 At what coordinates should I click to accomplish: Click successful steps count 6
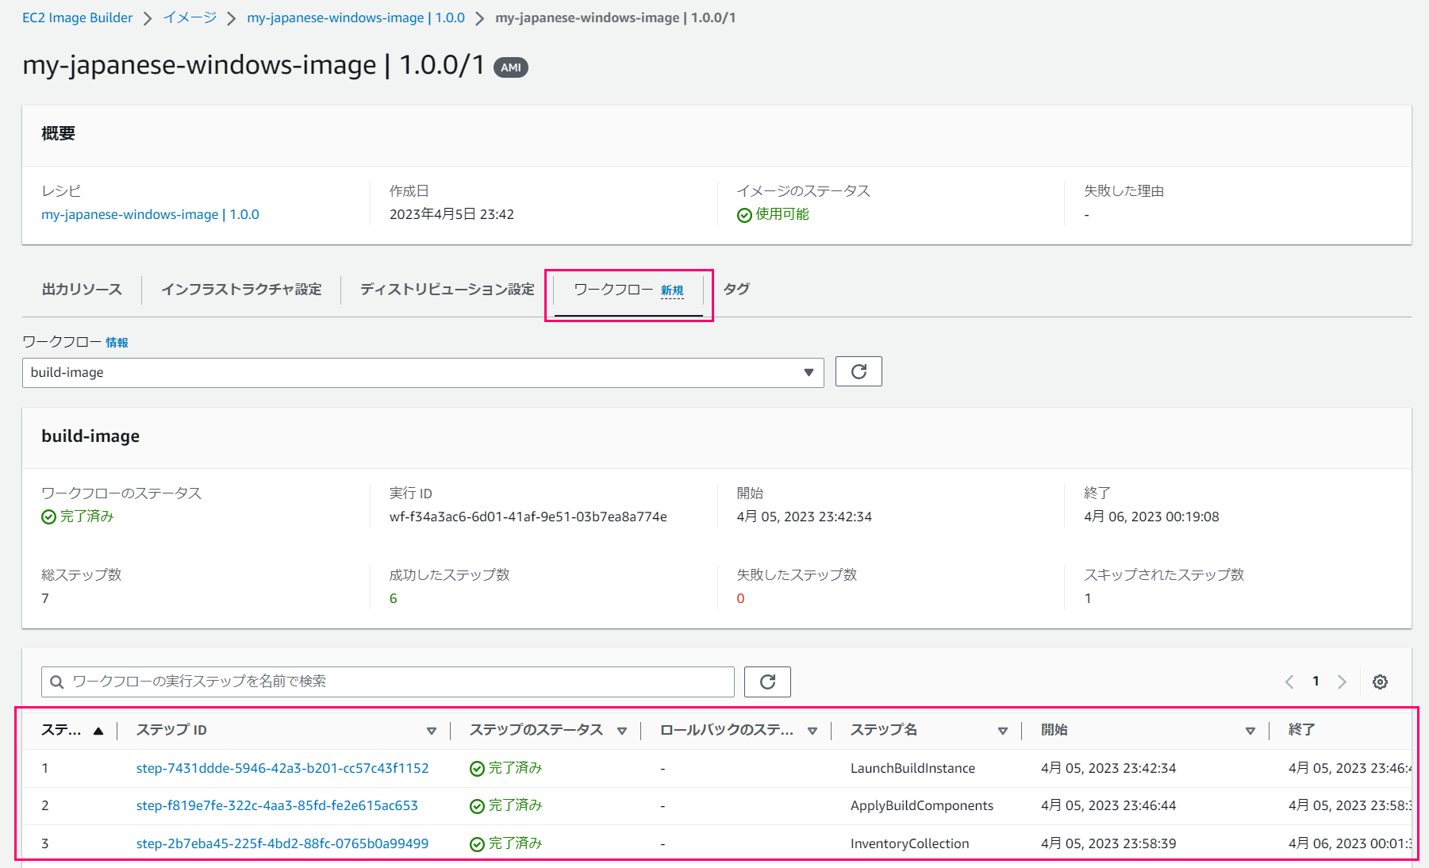point(393,598)
